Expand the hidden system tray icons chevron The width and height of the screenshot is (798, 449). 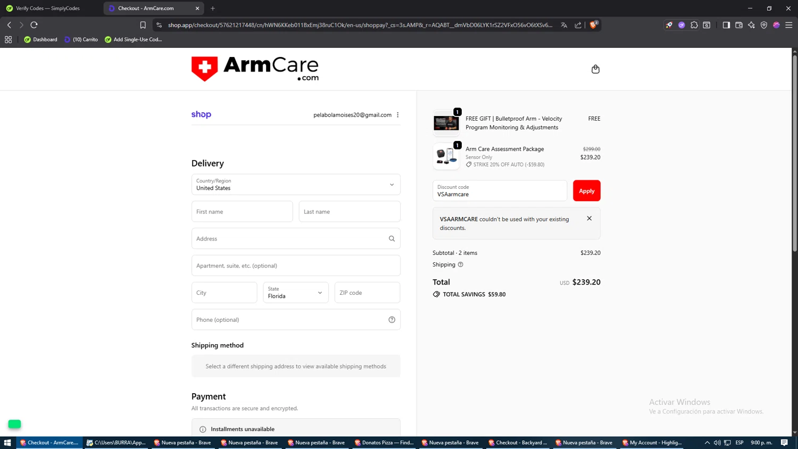coord(707,443)
